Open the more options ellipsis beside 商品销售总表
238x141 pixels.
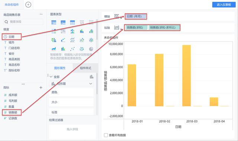[41, 14]
